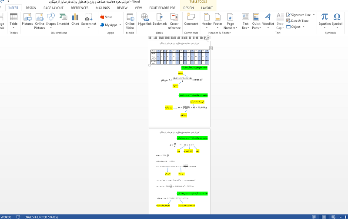The width and height of the screenshot is (348, 219).
Task: Open the VIEW tab
Action: pos(138,8)
